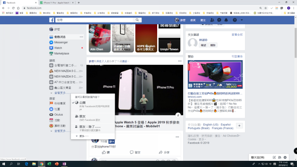Open File Explorer from taskbar
Image resolution: width=297 pixels, height=167 pixels.
pyautogui.click(x=34, y=164)
